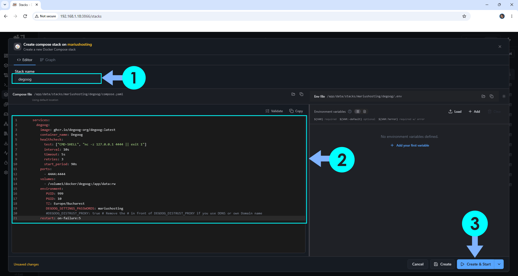The height and width of the screenshot is (276, 518).
Task: Browse for env file location folder icon
Action: pos(483,96)
